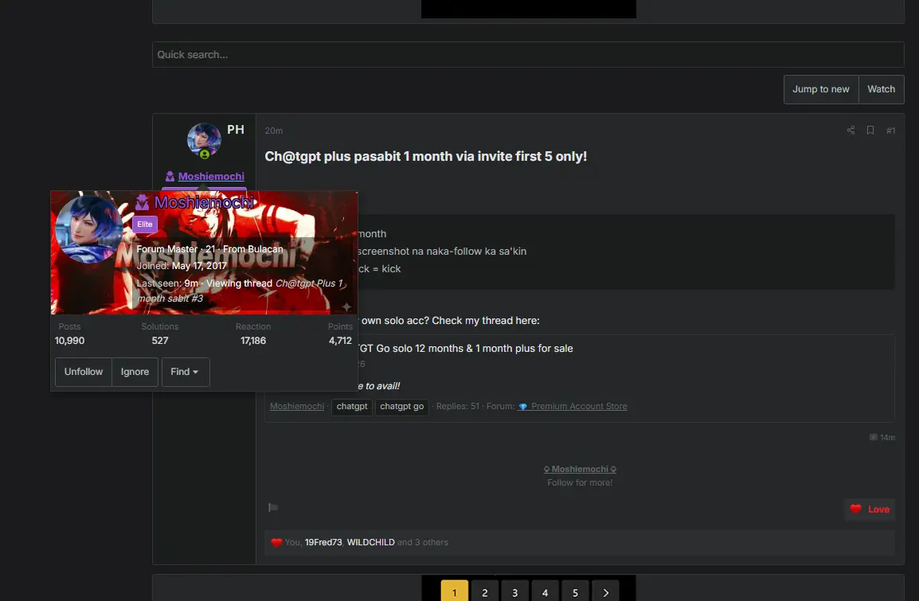Image resolution: width=919 pixels, height=601 pixels.
Task: Click the 'Replies: 51' text
Action: [458, 407]
